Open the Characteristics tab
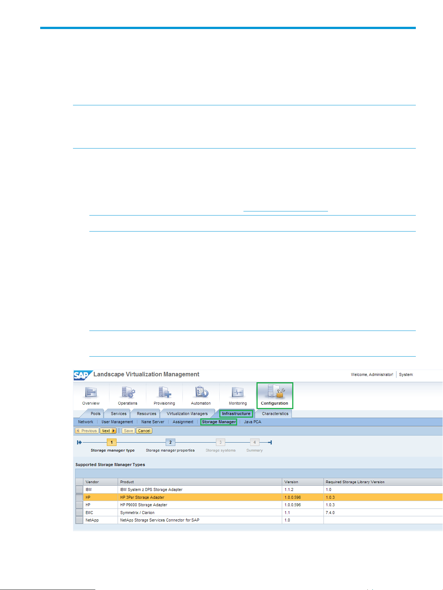 pyautogui.click(x=275, y=414)
